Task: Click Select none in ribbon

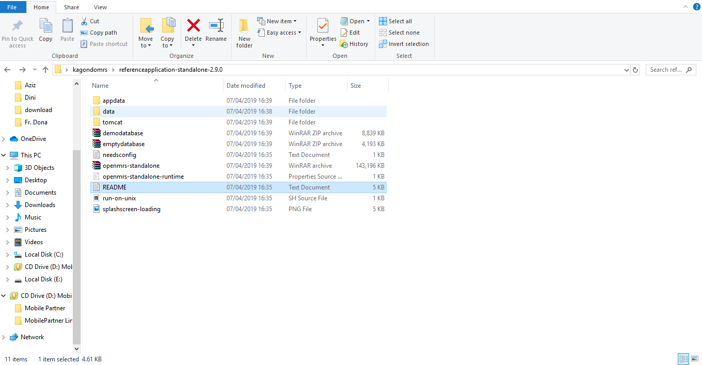Action: click(x=399, y=33)
